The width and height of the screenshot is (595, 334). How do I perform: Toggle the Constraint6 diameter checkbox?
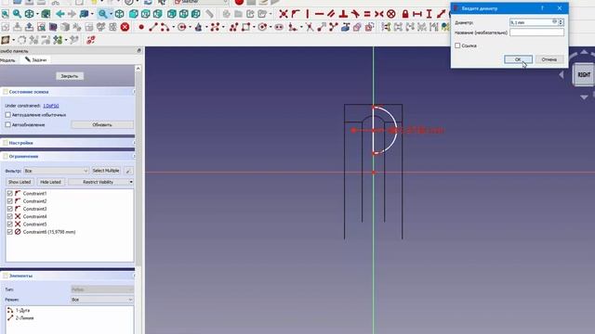pyautogui.click(x=10, y=232)
